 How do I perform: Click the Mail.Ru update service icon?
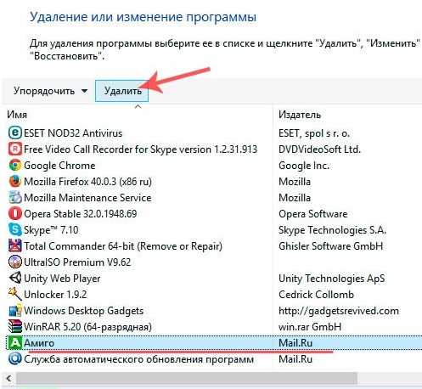14,359
